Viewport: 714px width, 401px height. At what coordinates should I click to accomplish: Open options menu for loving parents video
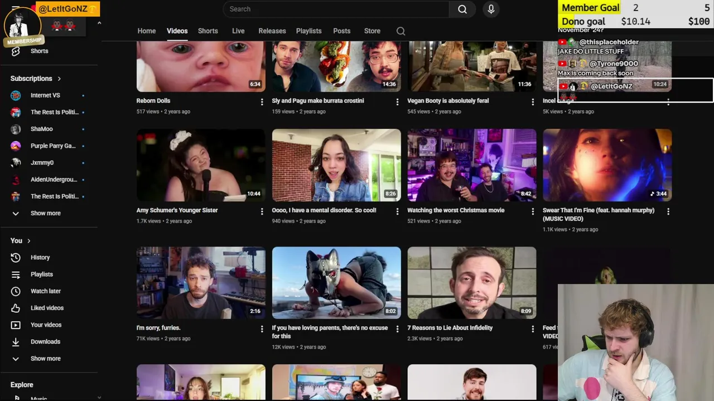[397, 329]
